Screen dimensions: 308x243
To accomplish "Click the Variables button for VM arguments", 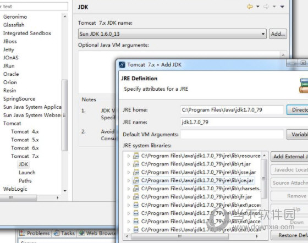I will coord(297,135).
